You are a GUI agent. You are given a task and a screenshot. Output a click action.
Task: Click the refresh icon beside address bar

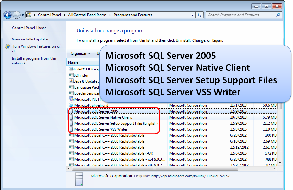pos(200,15)
